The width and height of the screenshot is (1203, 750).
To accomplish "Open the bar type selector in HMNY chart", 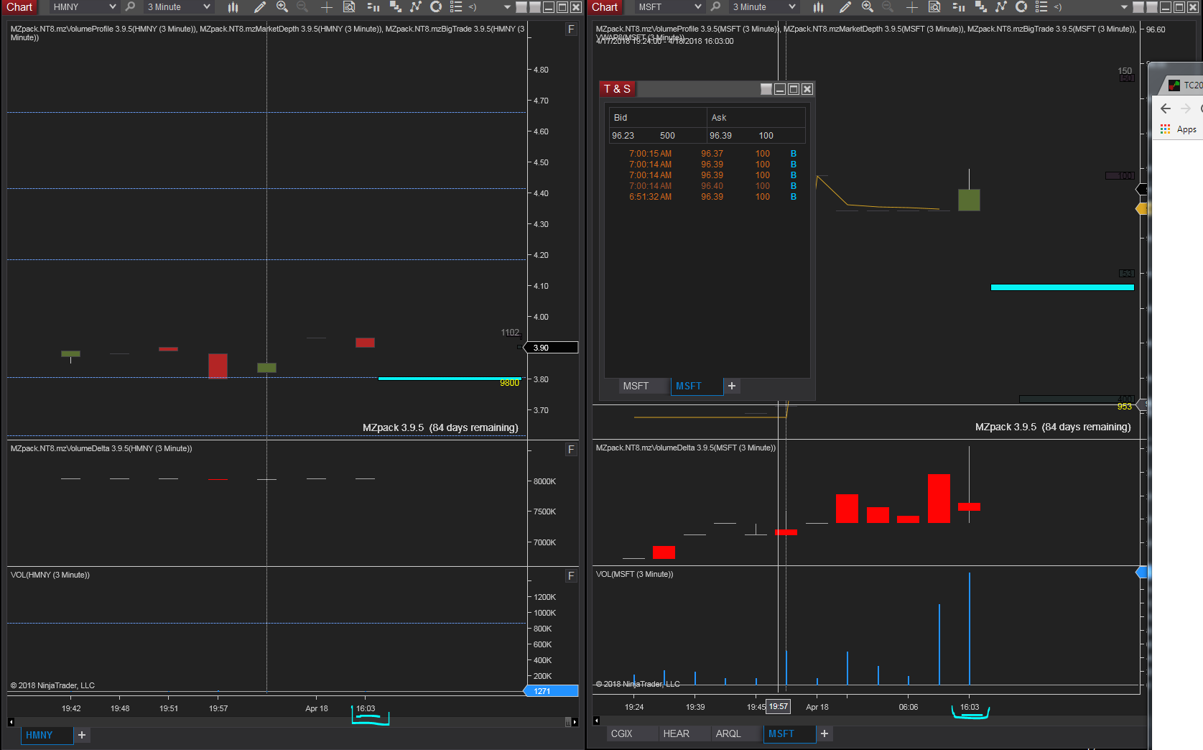I will pos(233,6).
